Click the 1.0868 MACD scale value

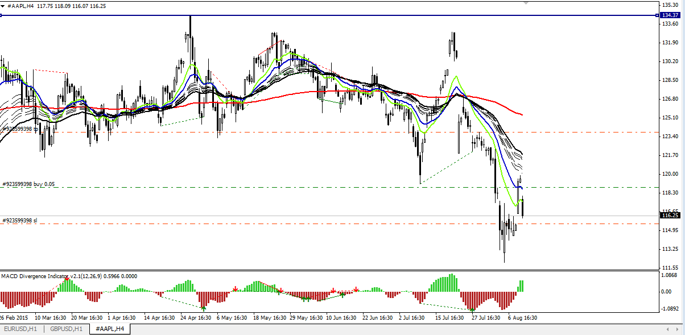(x=670, y=275)
